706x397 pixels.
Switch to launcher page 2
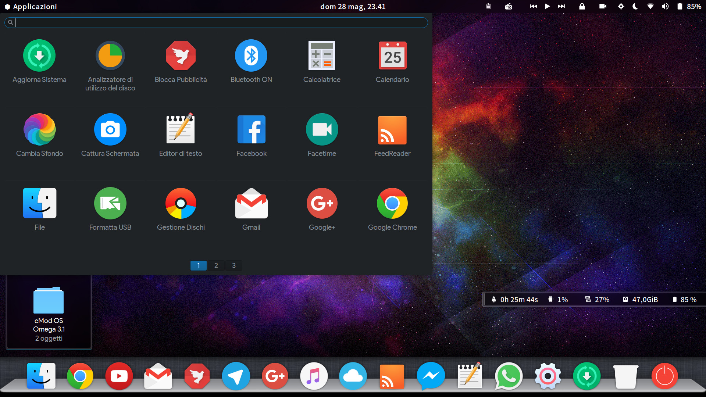pos(216,265)
